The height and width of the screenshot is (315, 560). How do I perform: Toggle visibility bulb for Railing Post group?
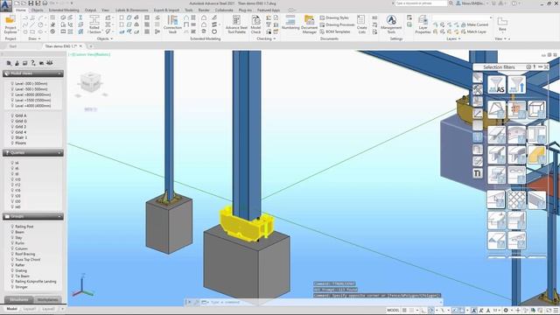tap(12, 227)
